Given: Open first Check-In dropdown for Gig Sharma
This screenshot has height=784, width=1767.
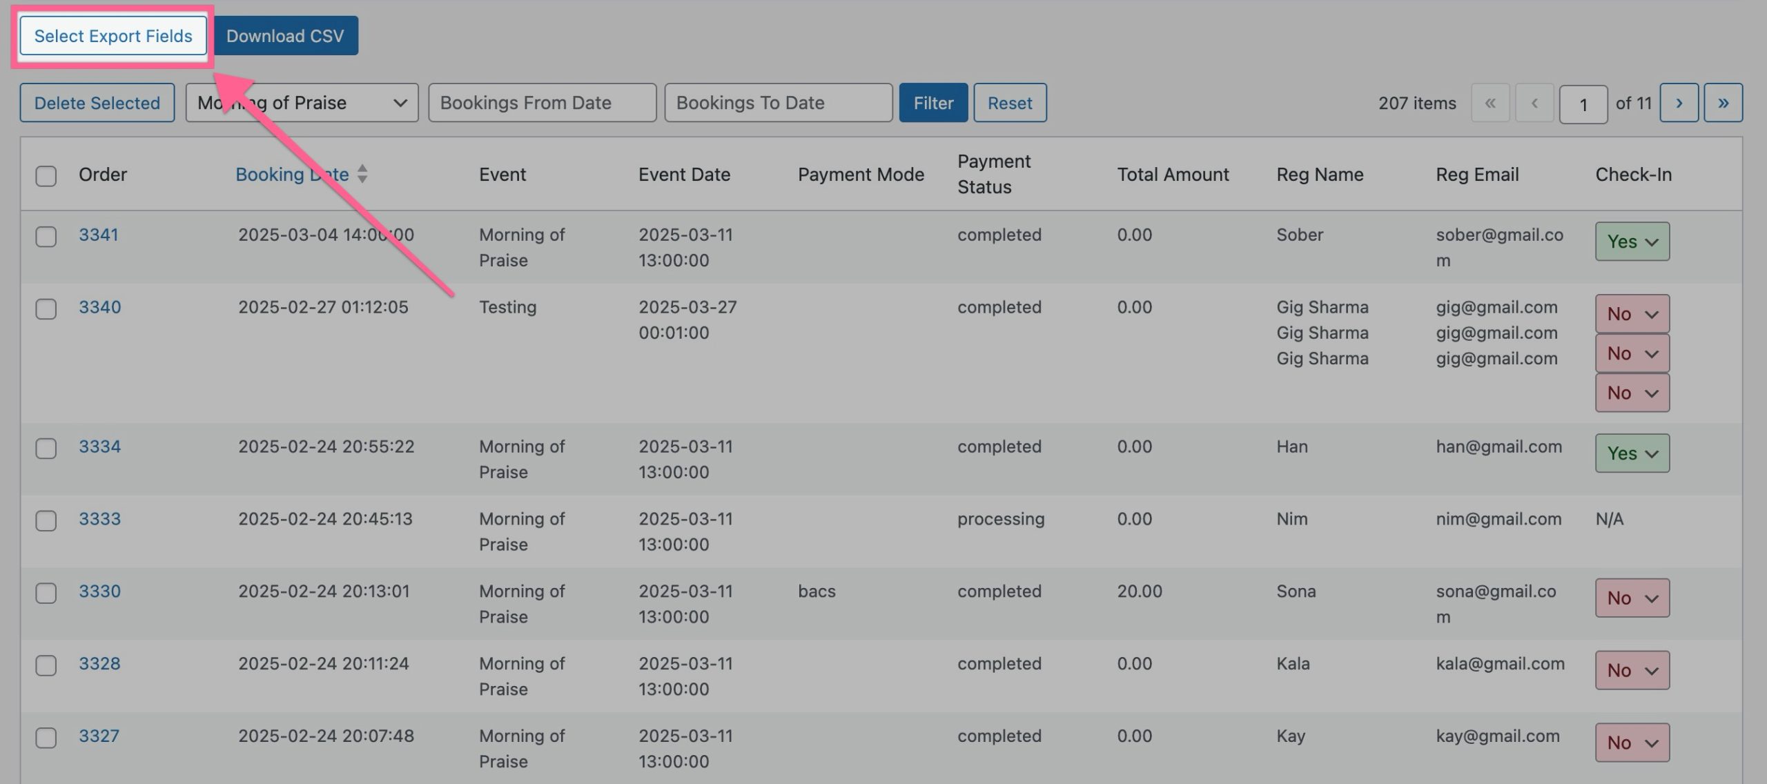Looking at the screenshot, I should (1632, 314).
